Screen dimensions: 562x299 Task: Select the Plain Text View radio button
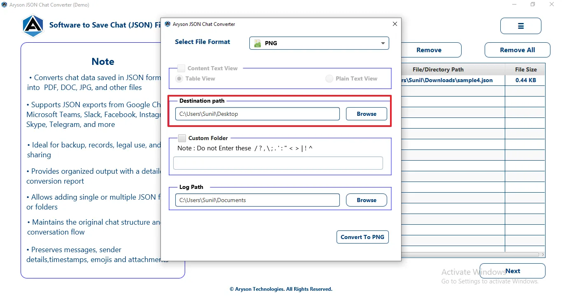coord(329,78)
